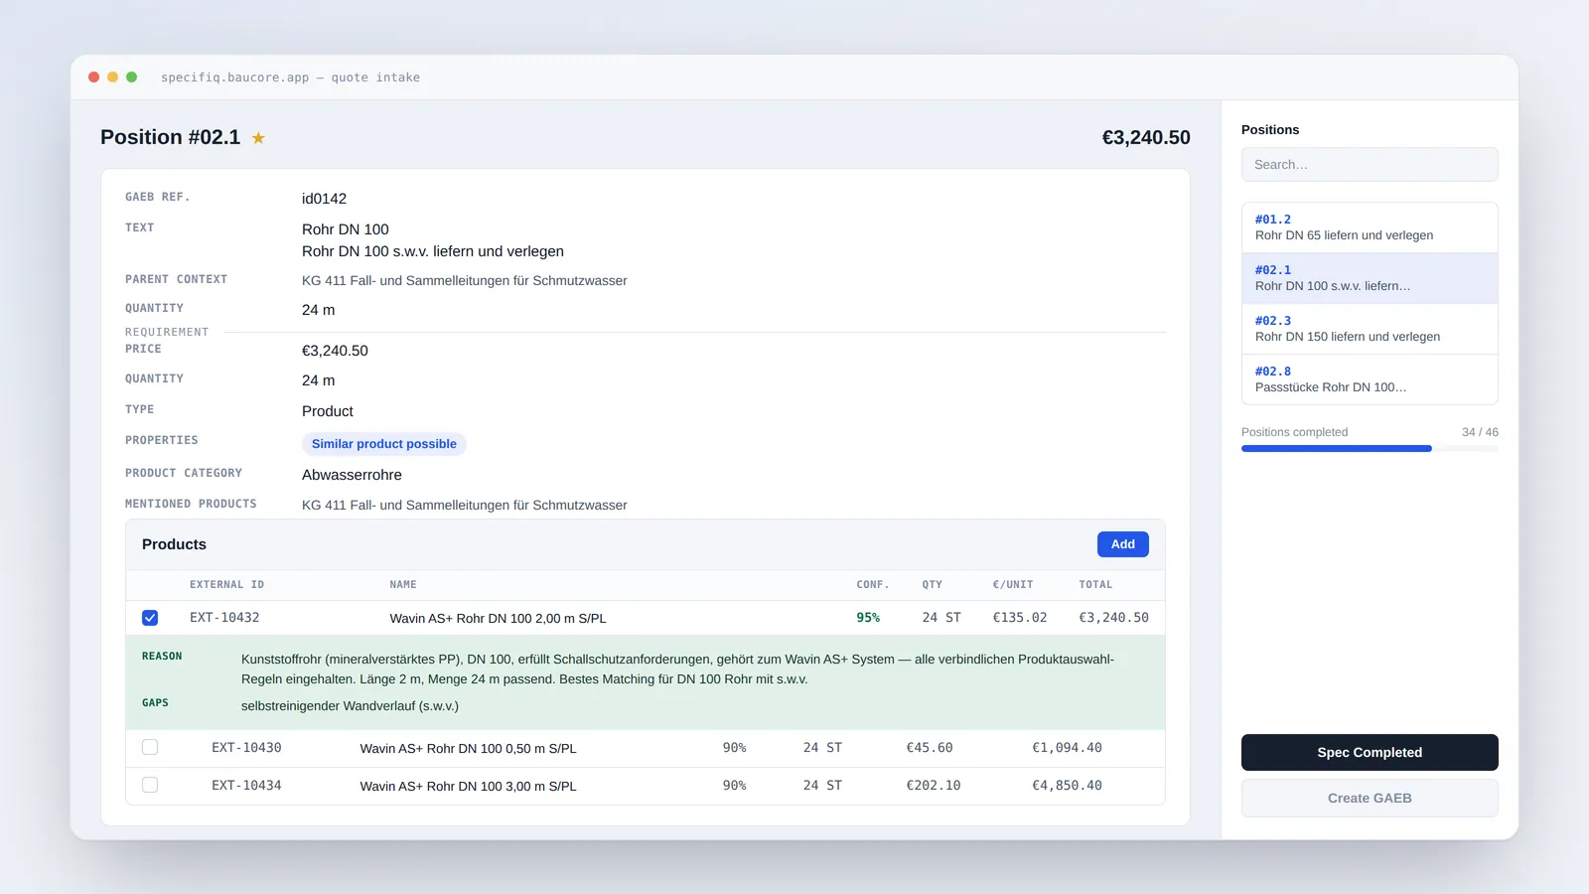This screenshot has height=894, width=1589.
Task: Click the gold favorite star beside Position #02.1
Action: tap(258, 138)
